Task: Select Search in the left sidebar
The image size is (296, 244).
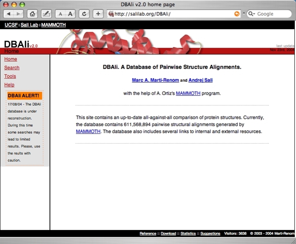Action: click(12, 68)
